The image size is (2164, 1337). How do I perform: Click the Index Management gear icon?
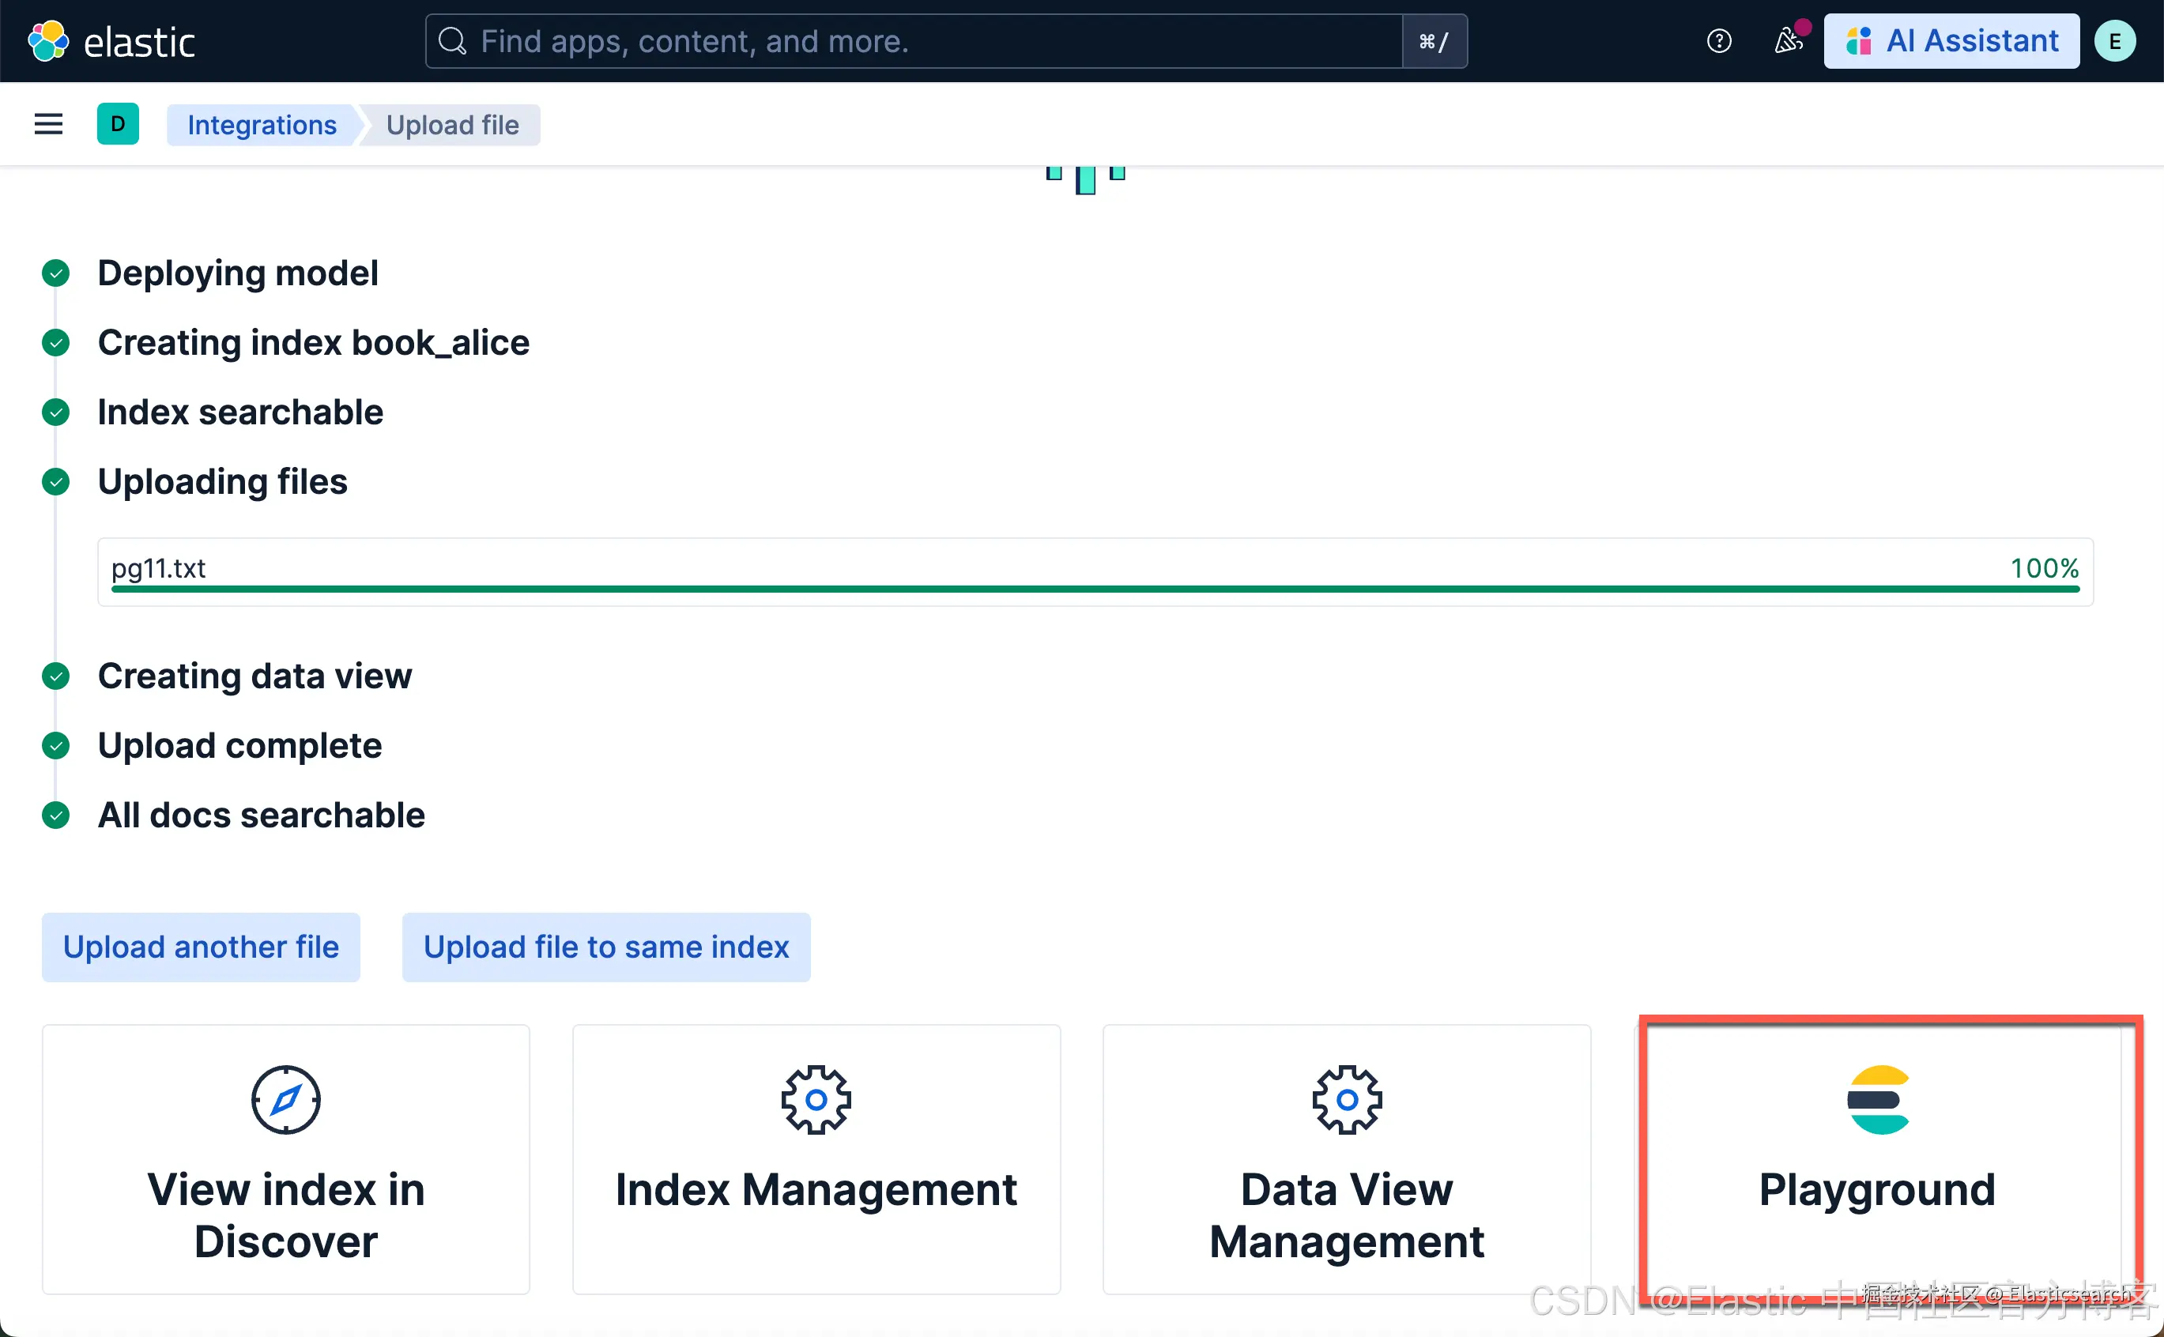click(x=816, y=1099)
